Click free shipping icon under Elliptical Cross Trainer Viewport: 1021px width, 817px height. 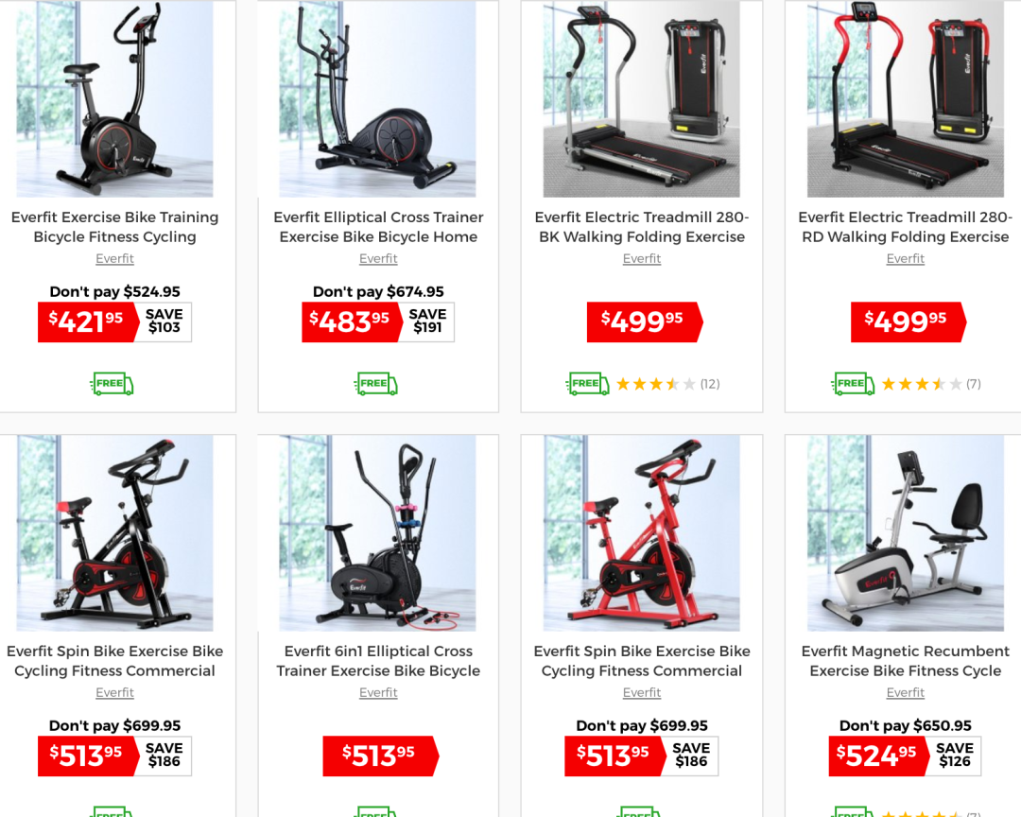pyautogui.click(x=375, y=384)
